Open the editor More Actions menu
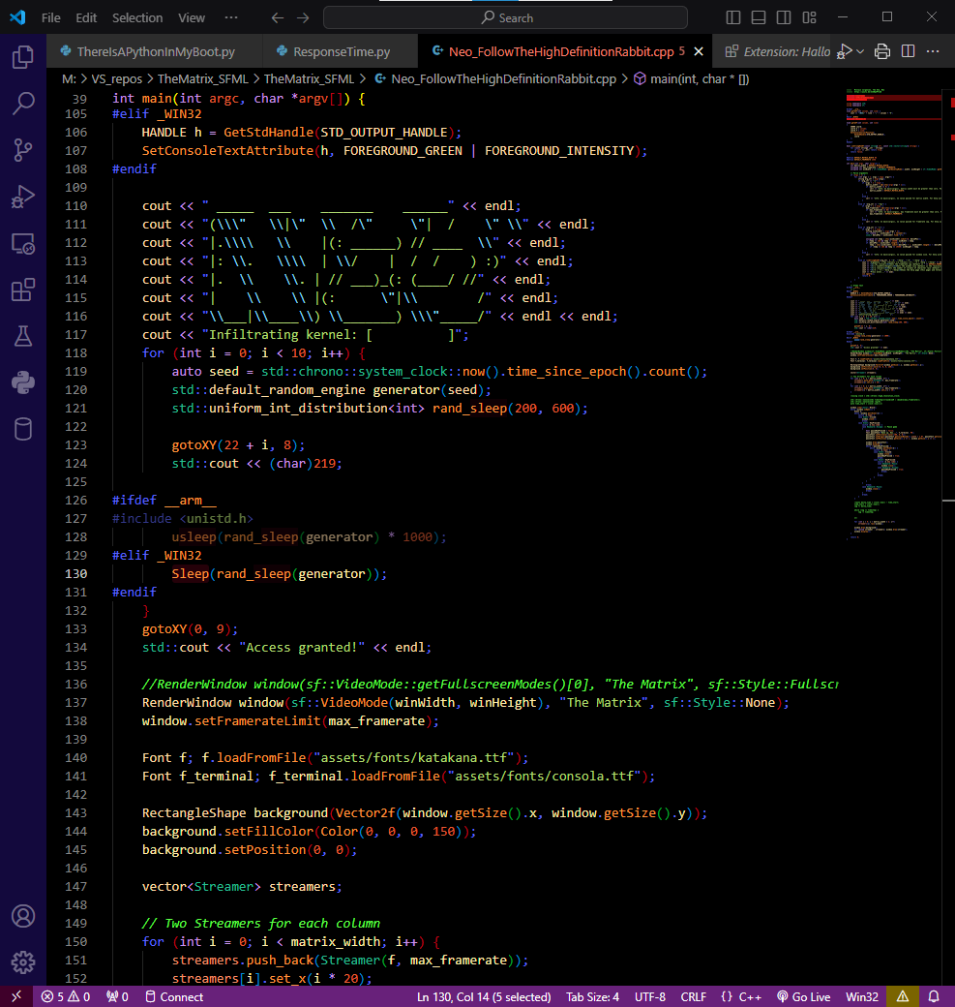 [933, 51]
